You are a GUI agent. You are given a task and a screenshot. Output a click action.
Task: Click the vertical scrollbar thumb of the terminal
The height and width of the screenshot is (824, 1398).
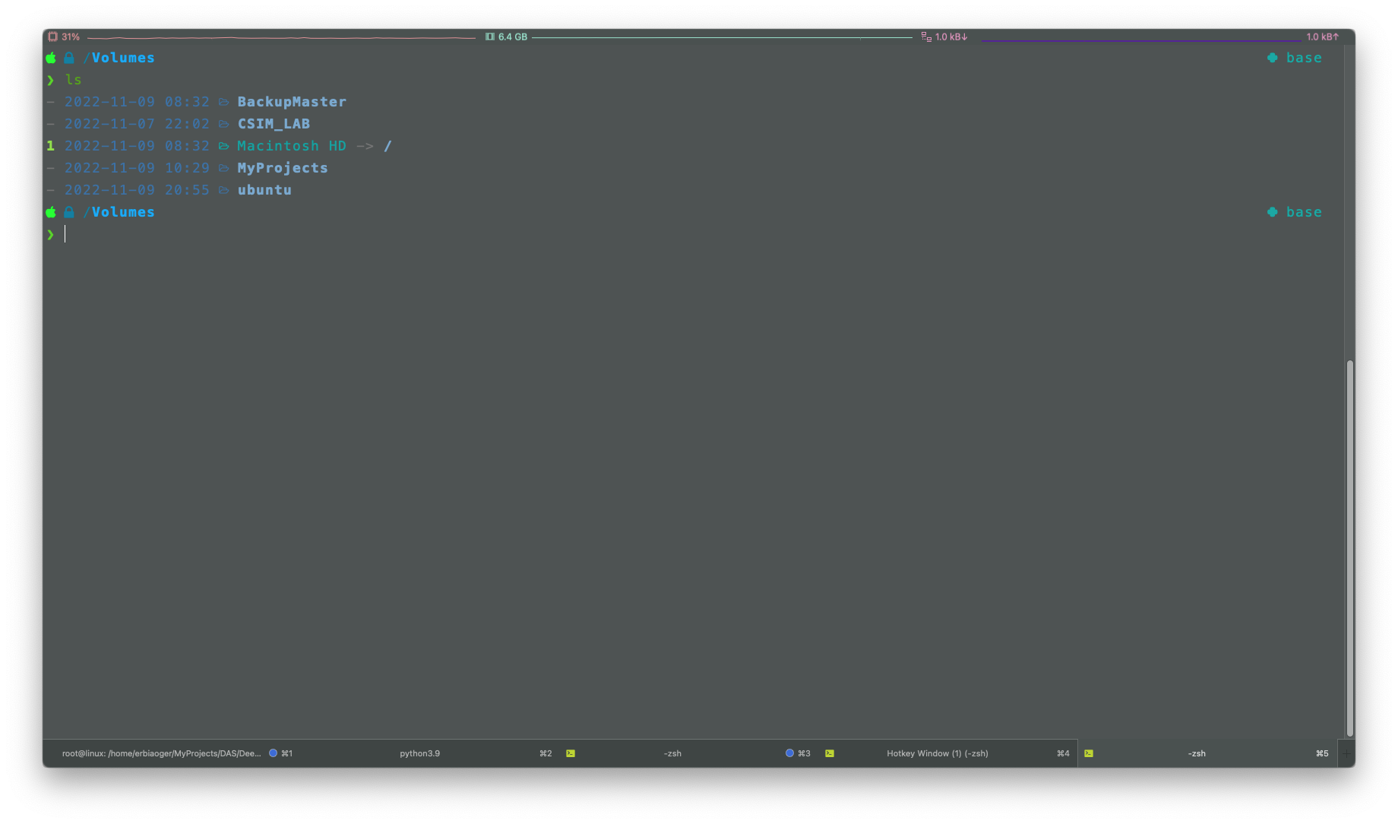(1349, 549)
